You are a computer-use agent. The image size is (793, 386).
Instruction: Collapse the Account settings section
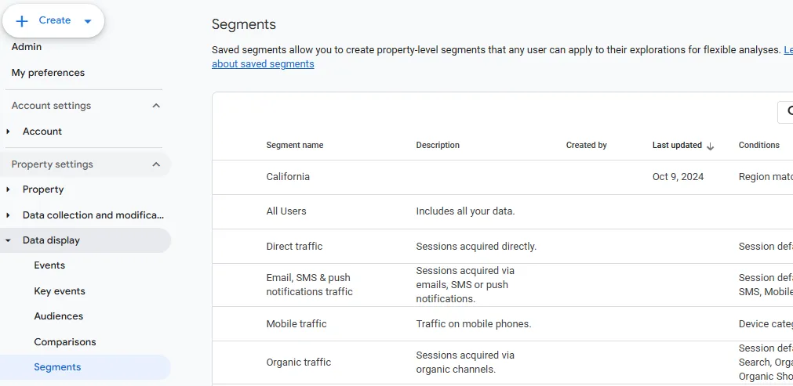[x=156, y=106]
